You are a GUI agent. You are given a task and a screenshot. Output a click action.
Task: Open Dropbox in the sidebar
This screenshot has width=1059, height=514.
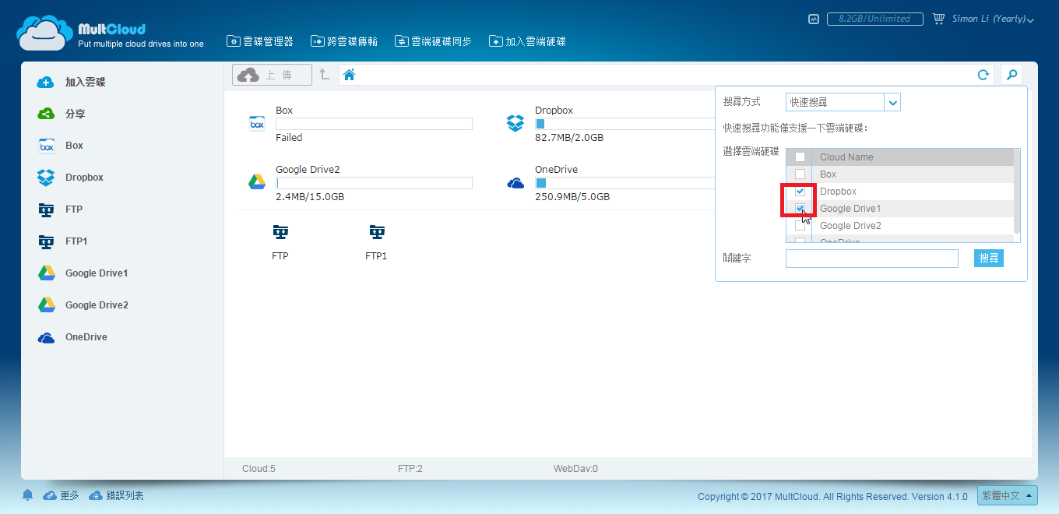click(70, 178)
